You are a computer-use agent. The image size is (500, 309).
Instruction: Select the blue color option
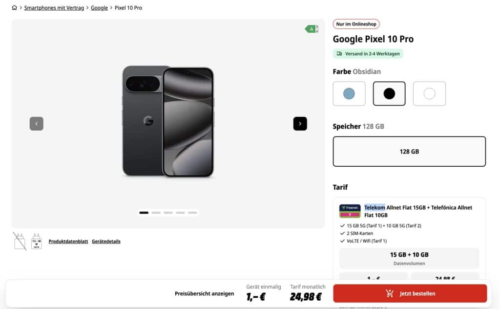[x=349, y=93]
